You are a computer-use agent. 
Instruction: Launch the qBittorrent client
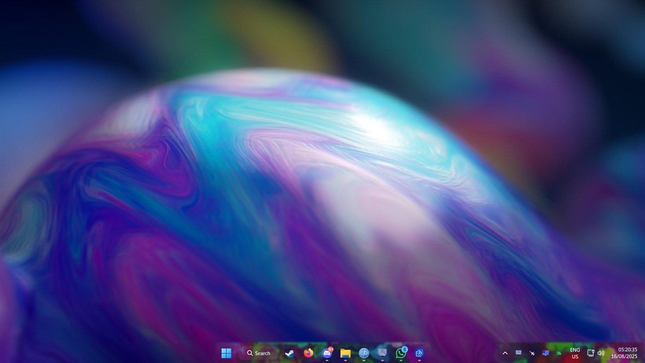364,353
